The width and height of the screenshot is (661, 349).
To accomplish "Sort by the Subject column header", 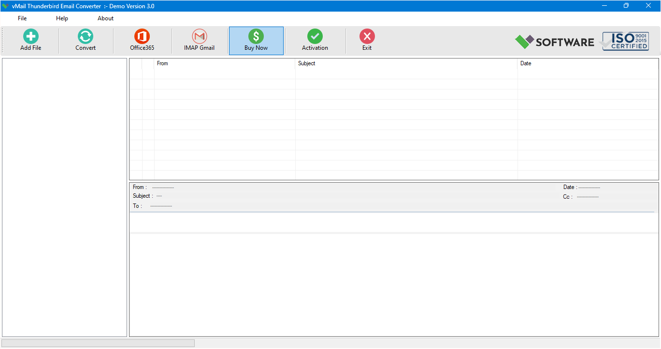I will pyautogui.click(x=406, y=63).
